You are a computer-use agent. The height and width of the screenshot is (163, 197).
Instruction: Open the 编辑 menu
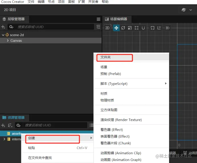(41, 2)
